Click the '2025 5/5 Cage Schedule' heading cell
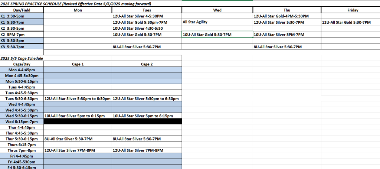The image size is (380, 169). (x=22, y=58)
